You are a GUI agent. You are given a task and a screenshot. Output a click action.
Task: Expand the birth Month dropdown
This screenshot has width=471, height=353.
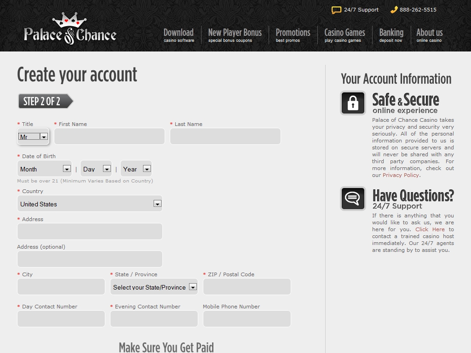click(x=45, y=169)
